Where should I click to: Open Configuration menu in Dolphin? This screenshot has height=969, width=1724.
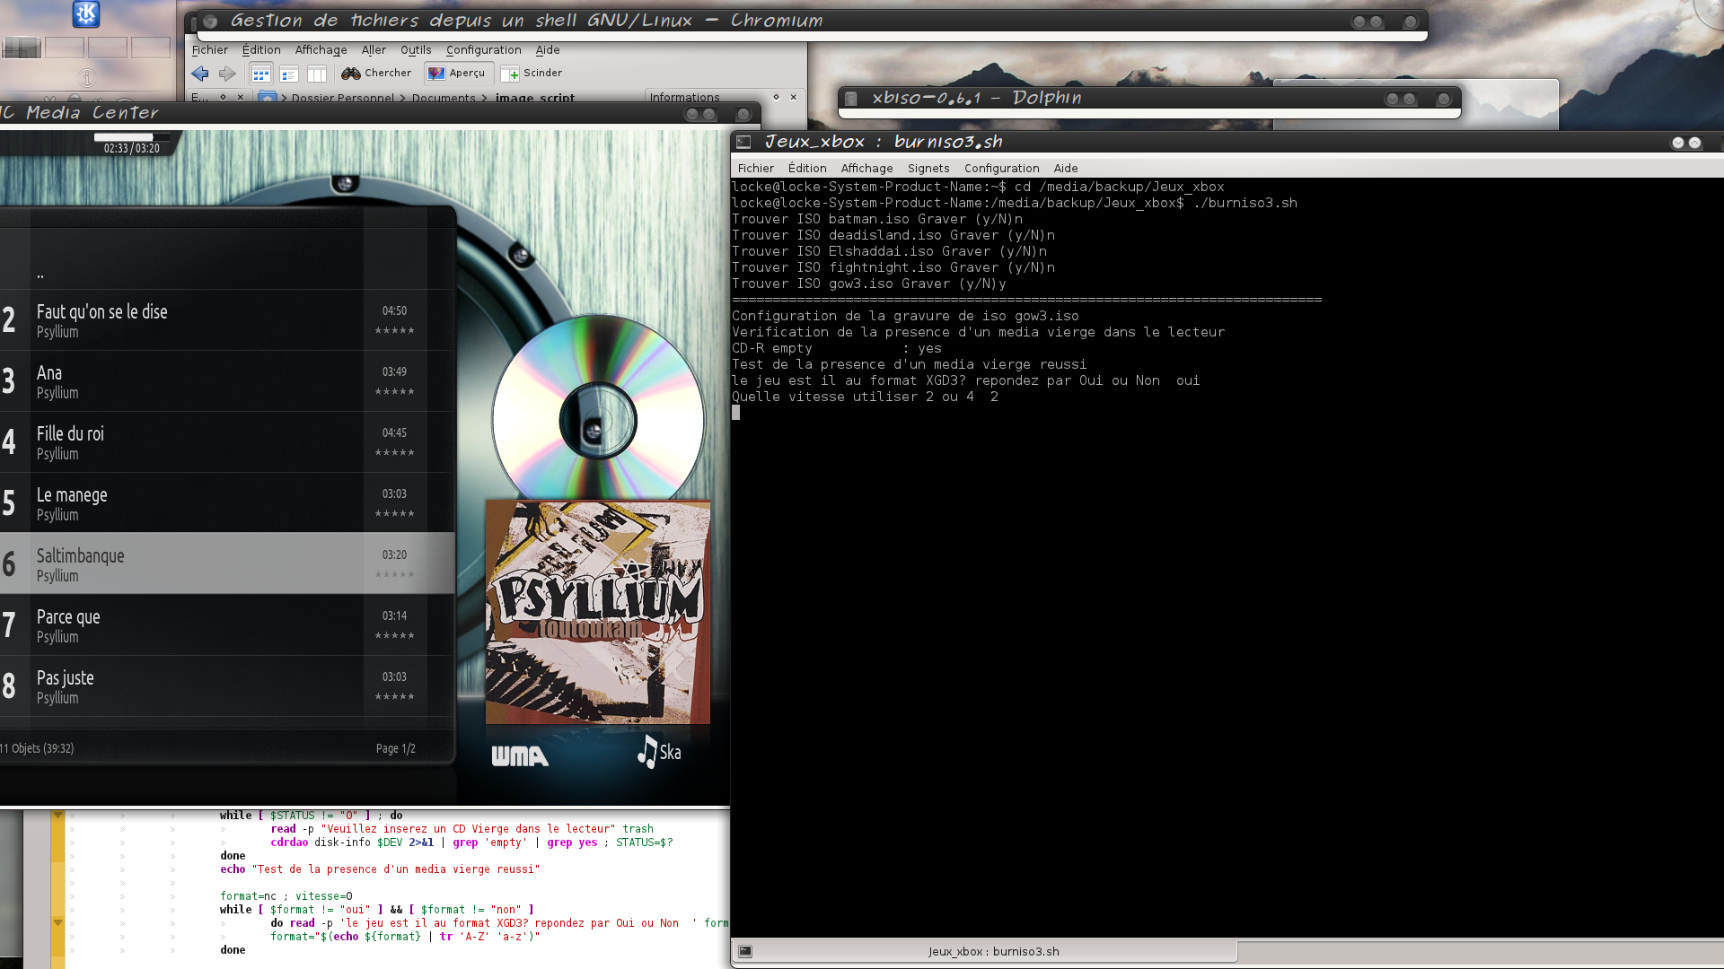click(483, 50)
